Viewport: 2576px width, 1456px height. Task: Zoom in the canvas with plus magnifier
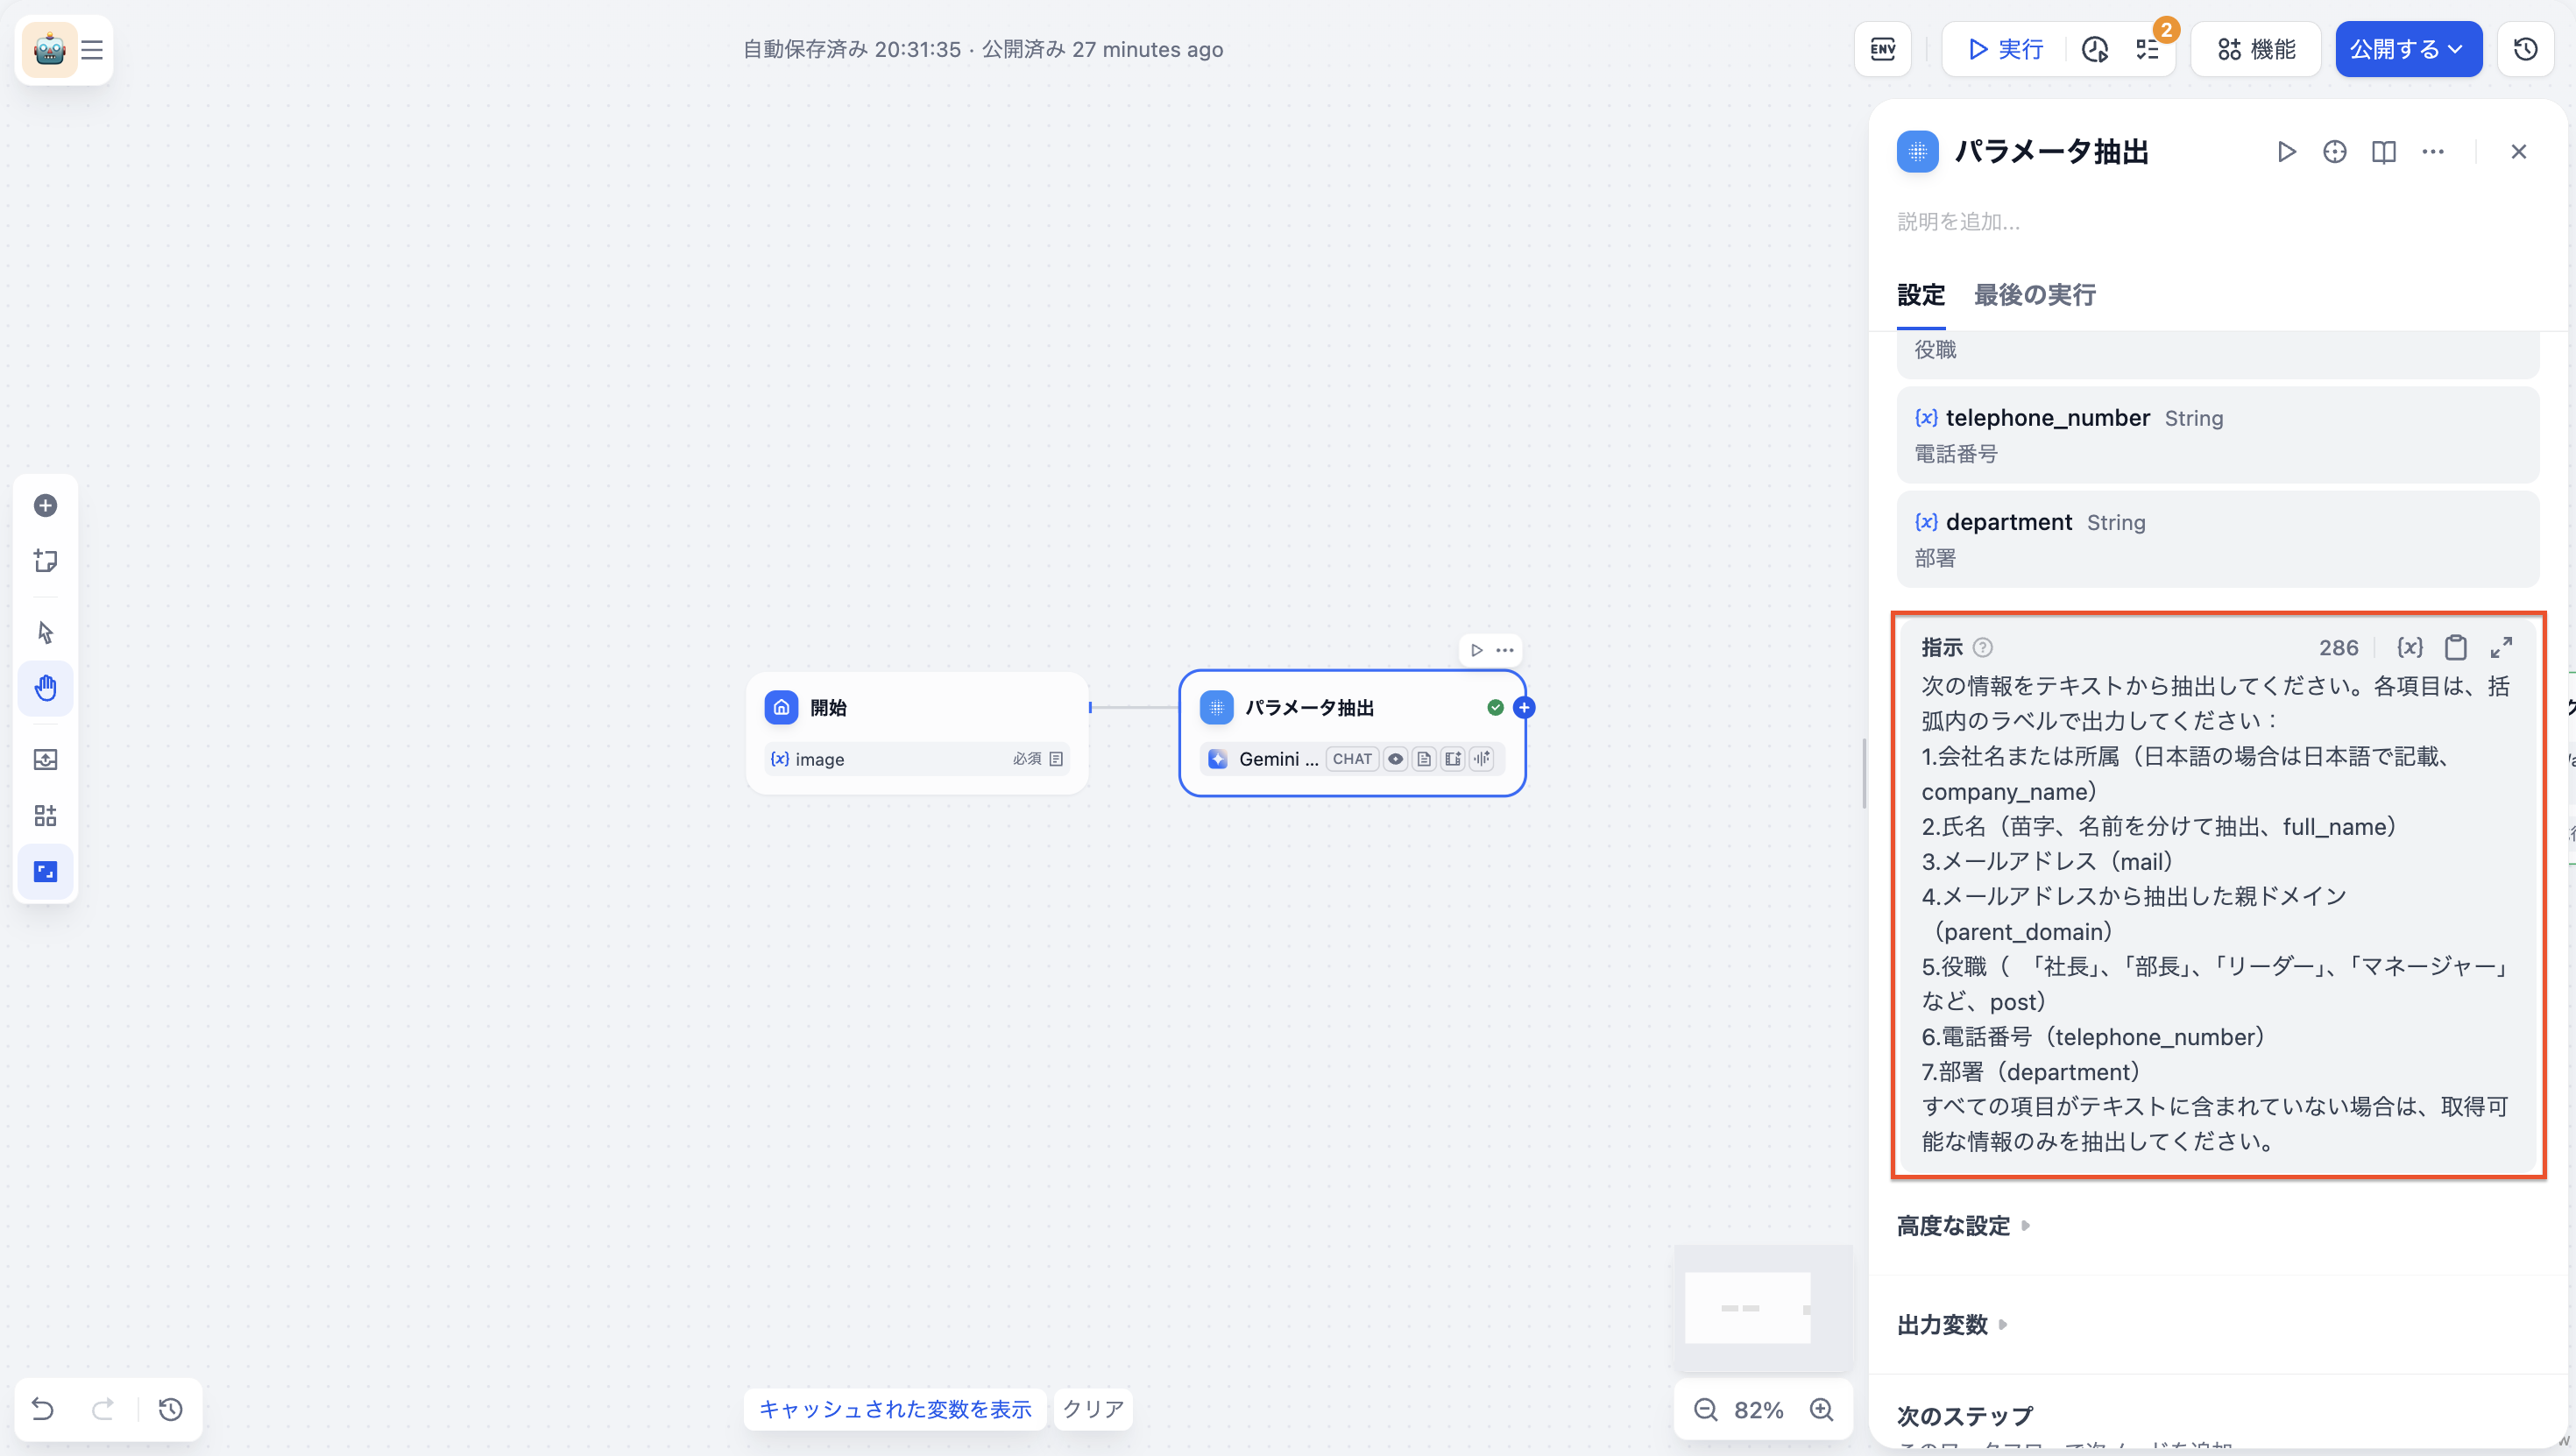pos(1822,1410)
